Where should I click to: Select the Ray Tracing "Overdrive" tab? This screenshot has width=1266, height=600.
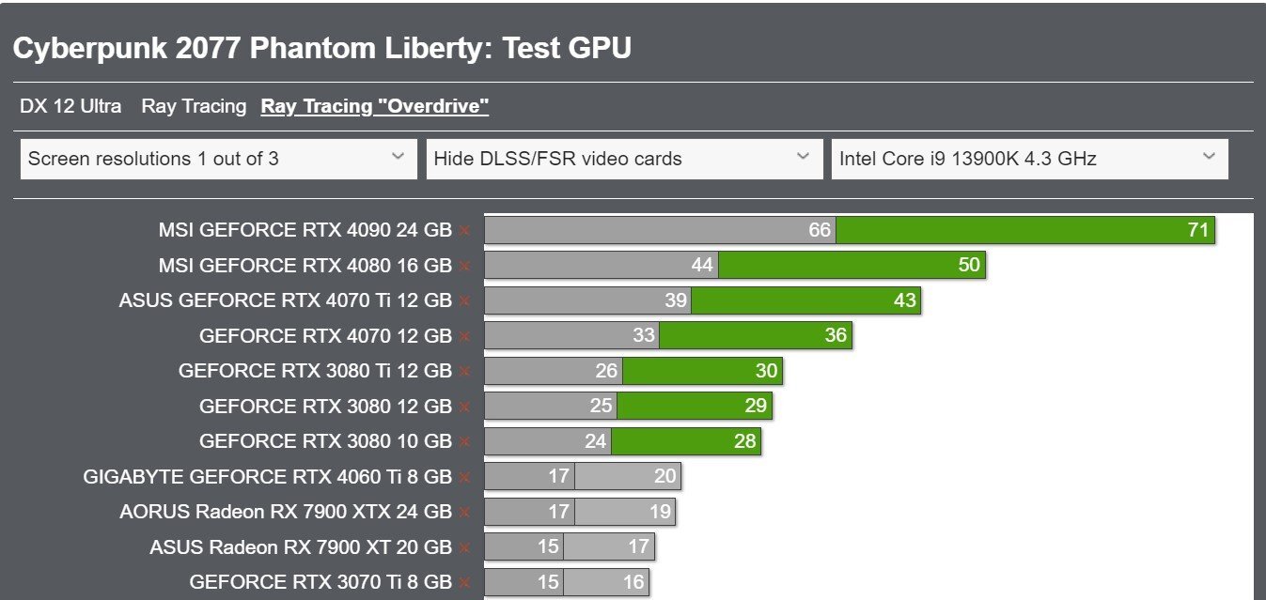point(375,106)
